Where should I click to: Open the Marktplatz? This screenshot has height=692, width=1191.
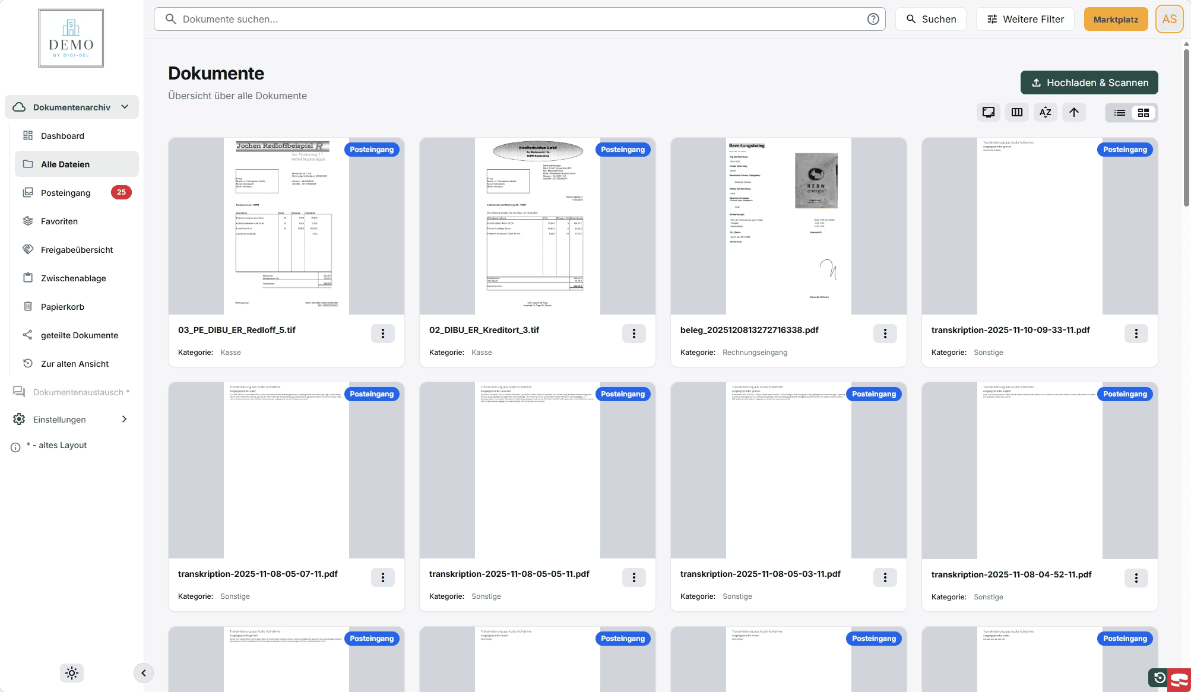pos(1116,19)
